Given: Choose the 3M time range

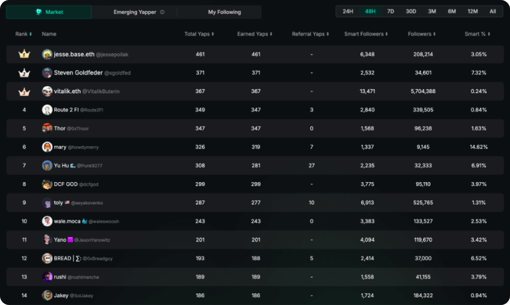Looking at the screenshot, I should [x=432, y=12].
